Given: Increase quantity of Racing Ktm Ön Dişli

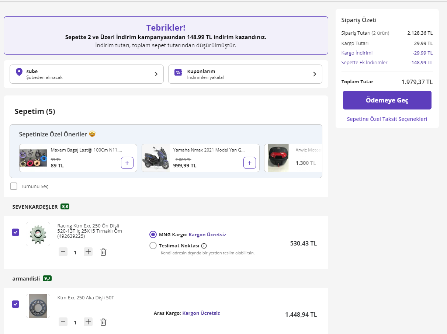Looking at the screenshot, I should click(88, 252).
